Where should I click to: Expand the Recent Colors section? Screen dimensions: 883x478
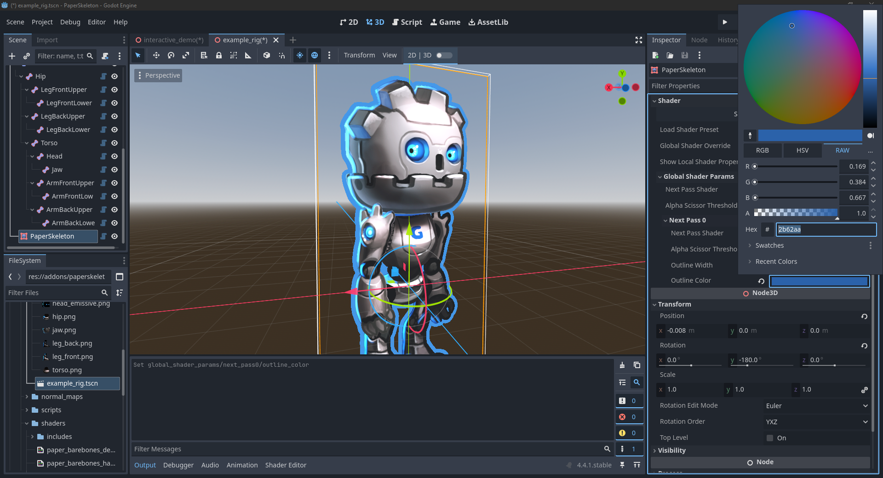(750, 262)
